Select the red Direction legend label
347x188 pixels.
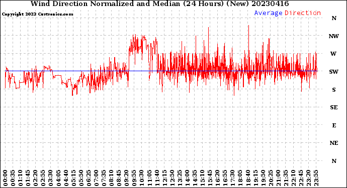pyautogui.click(x=303, y=13)
